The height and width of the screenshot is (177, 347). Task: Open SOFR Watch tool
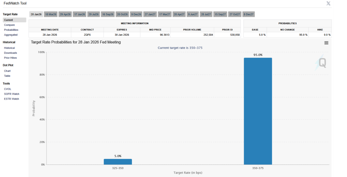(x=12, y=94)
